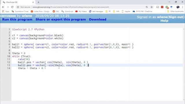
Task: Open the Listen Now - Google bookmark
Action: 40,11
